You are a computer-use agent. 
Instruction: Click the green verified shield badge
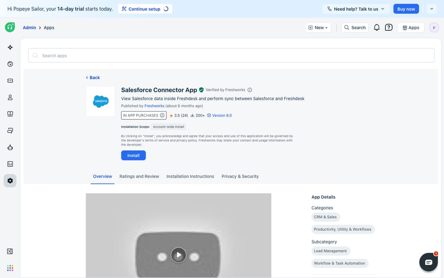[201, 90]
